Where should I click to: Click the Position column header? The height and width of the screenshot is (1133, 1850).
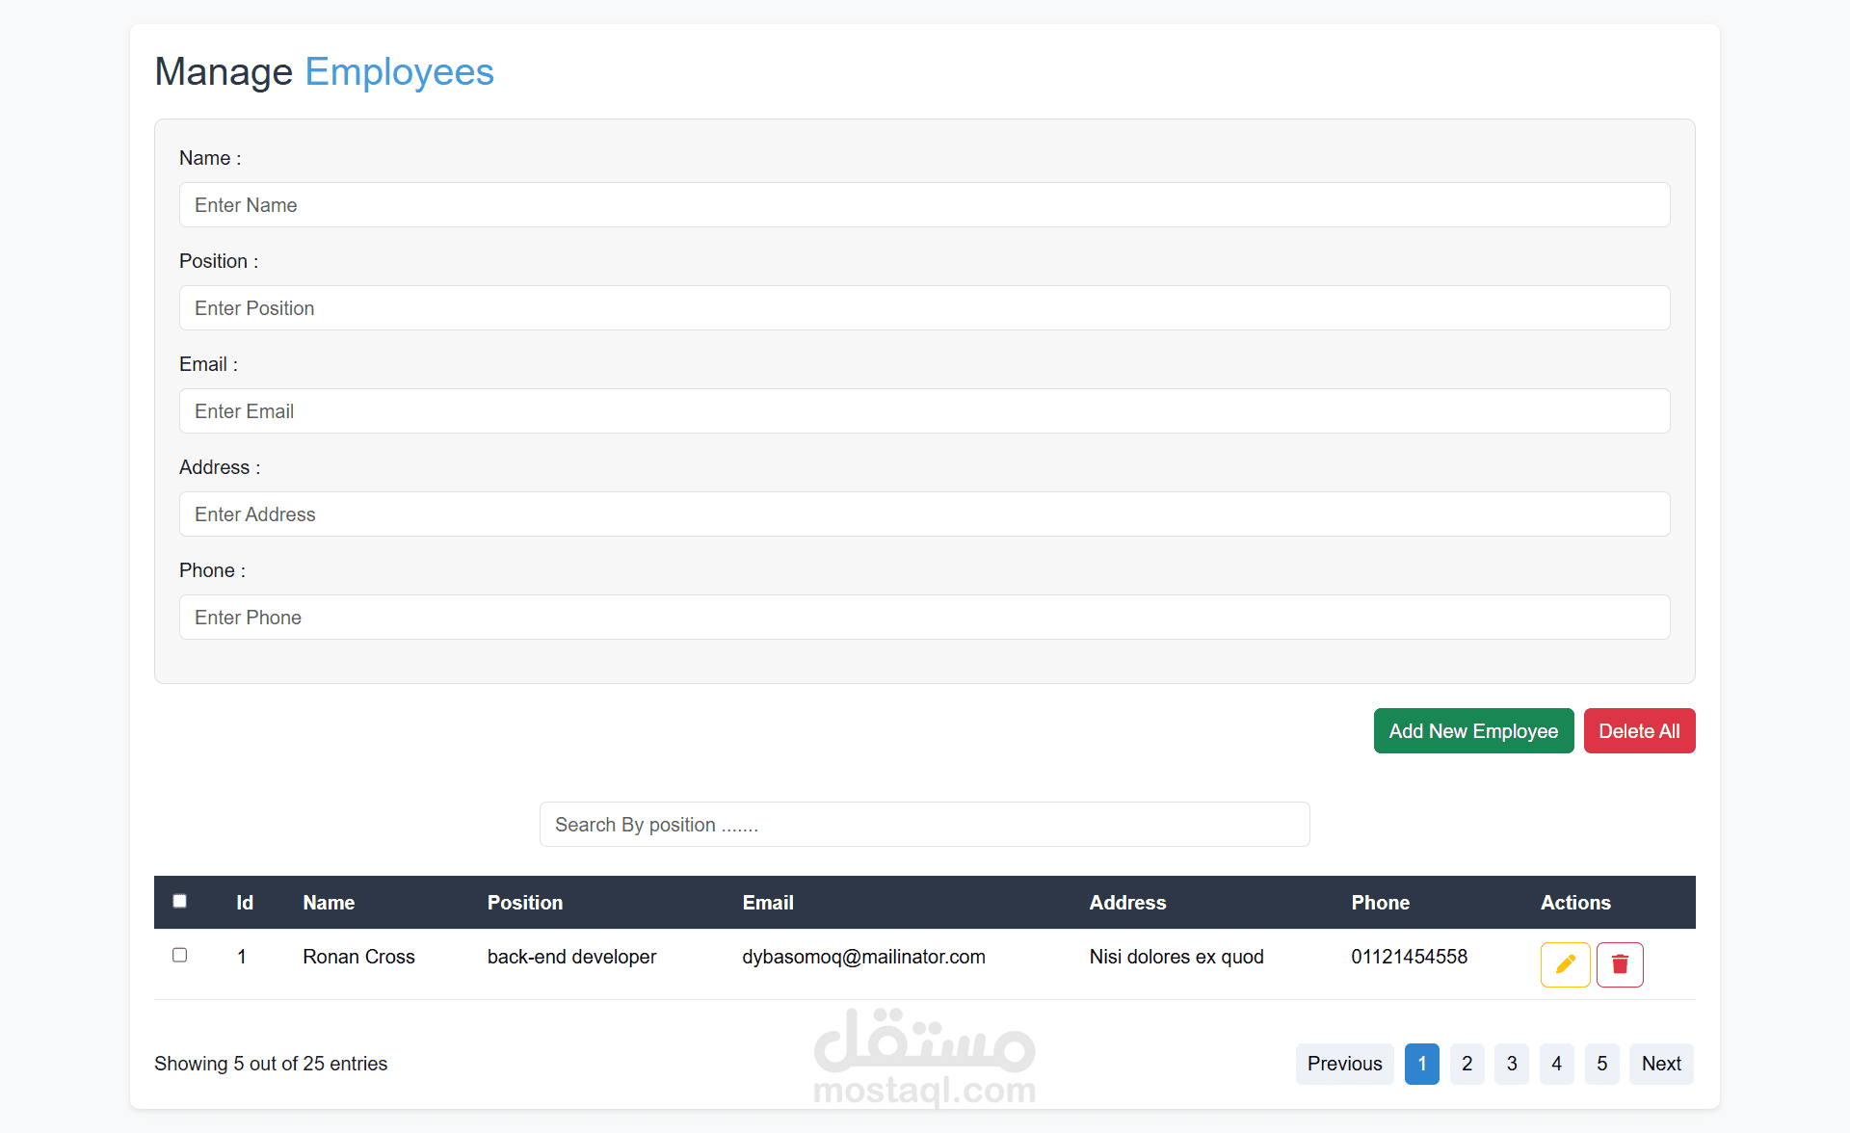[x=525, y=902]
